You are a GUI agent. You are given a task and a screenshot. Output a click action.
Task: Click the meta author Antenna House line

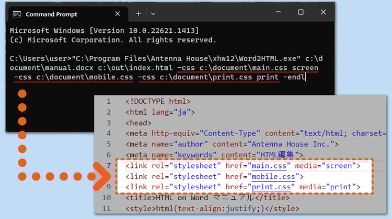pos(232,144)
